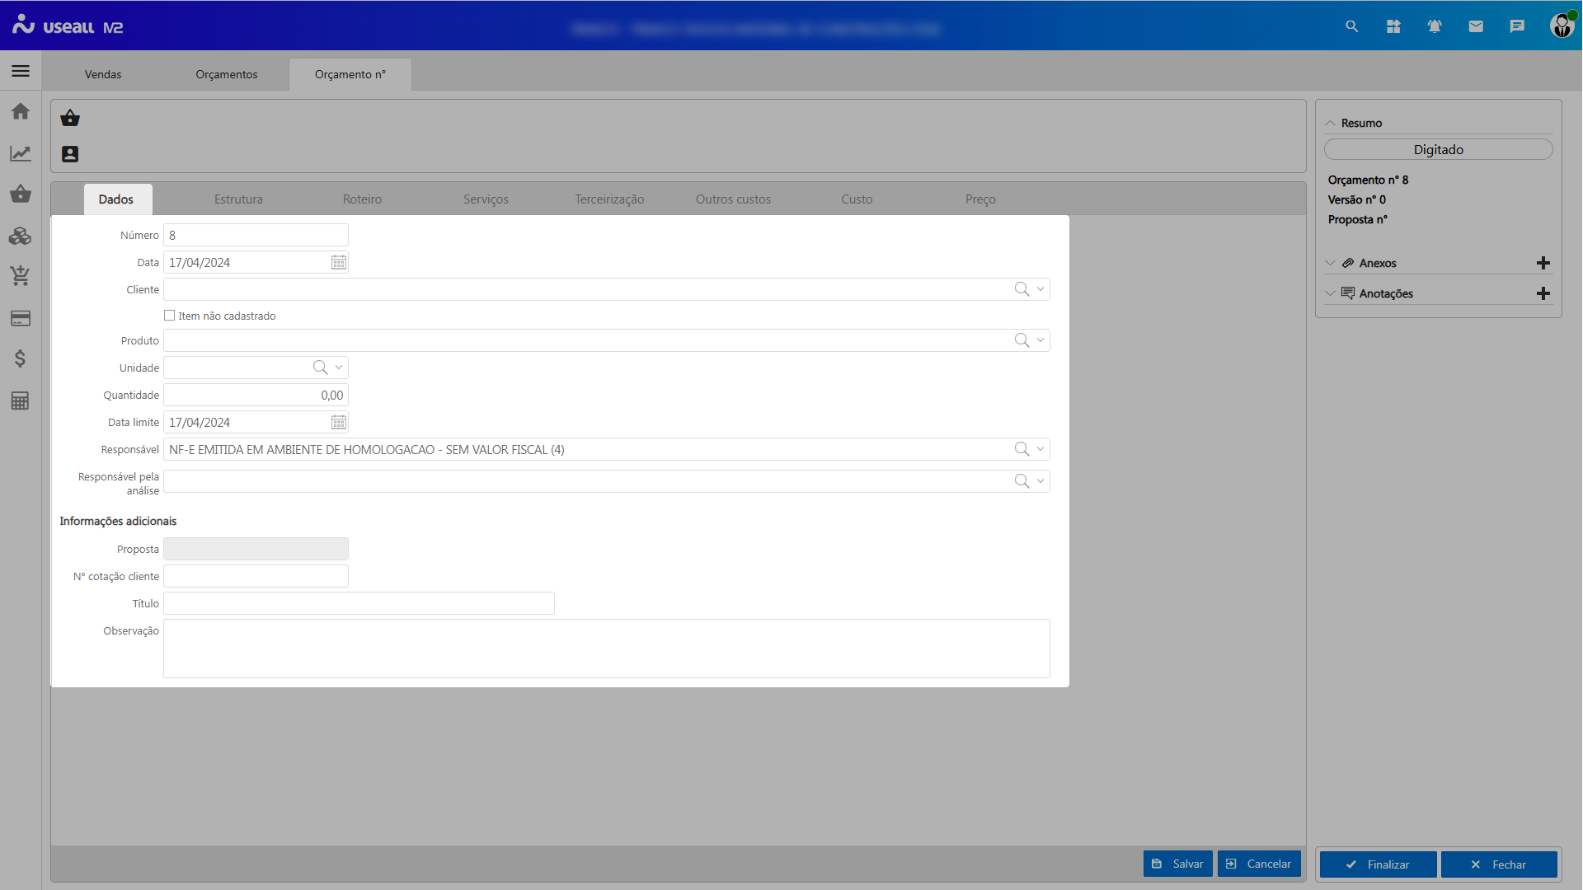The height and width of the screenshot is (890, 1583).
Task: Expand the Unidade dropdown arrow
Action: point(339,368)
